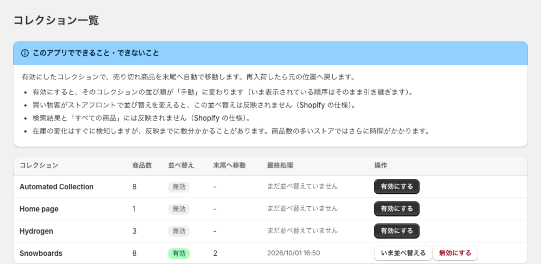Click the Snowboards collection name
The width and height of the screenshot is (541, 264).
pos(41,253)
